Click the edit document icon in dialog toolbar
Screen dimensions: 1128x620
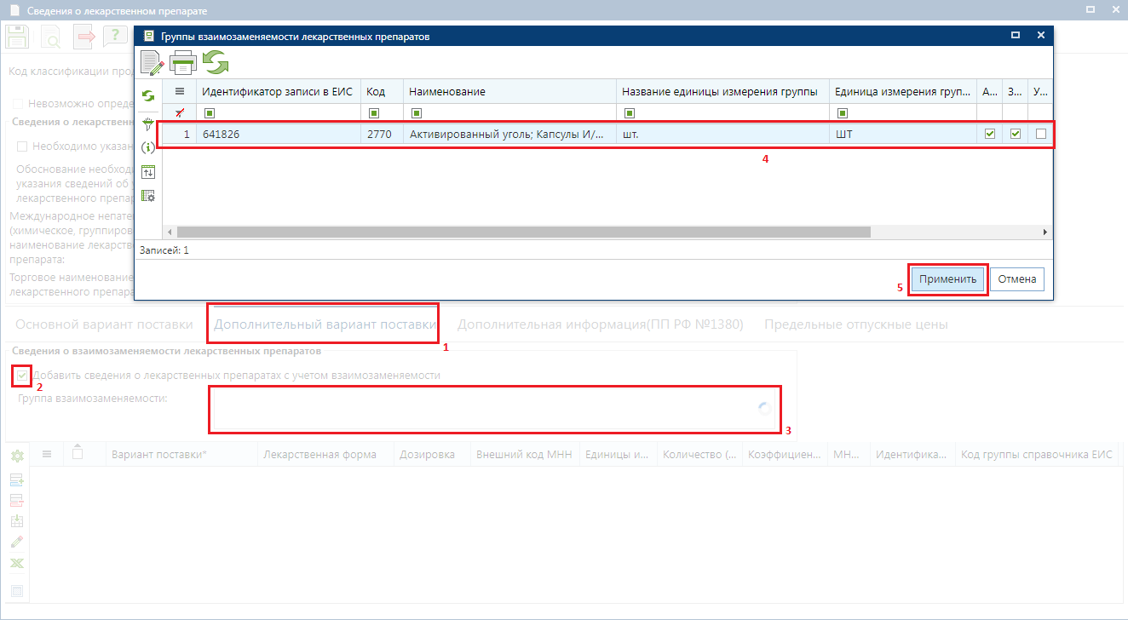(152, 62)
